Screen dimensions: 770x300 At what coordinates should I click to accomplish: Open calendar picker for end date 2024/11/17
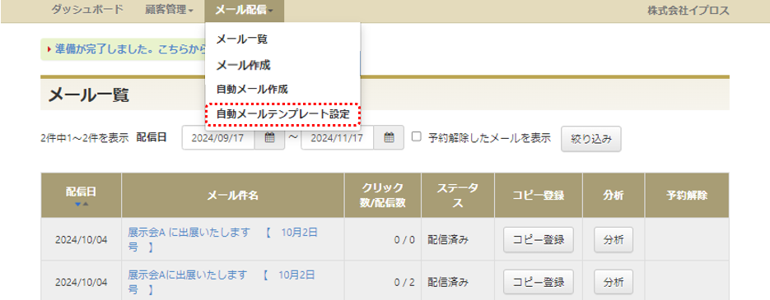389,138
